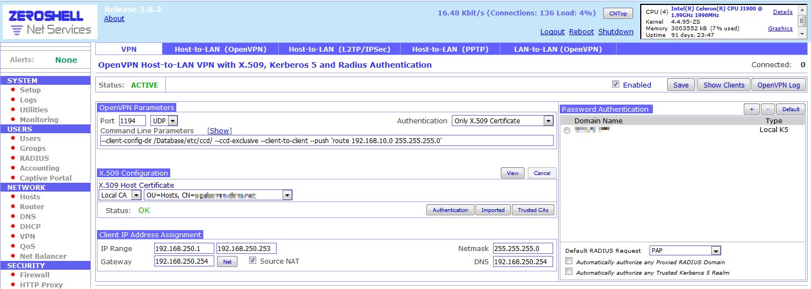
Task: Toggle the Source NAT checkbox
Action: [253, 260]
